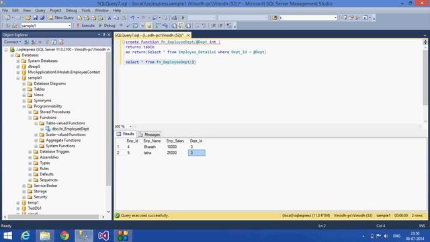
Task: Click the Save icon in toolbar
Action: pyautogui.click(x=35, y=18)
